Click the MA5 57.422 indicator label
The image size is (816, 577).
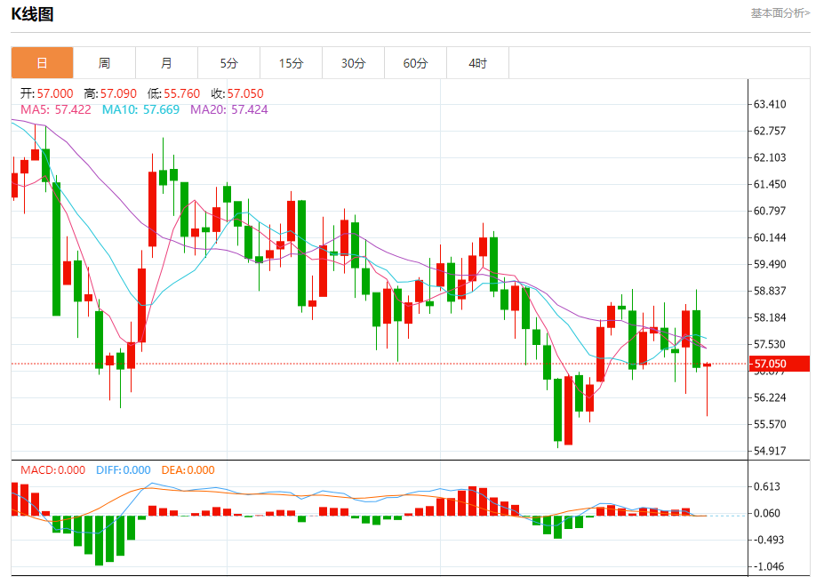[55, 109]
